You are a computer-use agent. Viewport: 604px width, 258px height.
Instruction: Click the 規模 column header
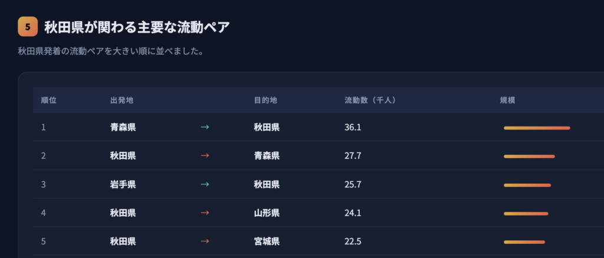coord(507,100)
